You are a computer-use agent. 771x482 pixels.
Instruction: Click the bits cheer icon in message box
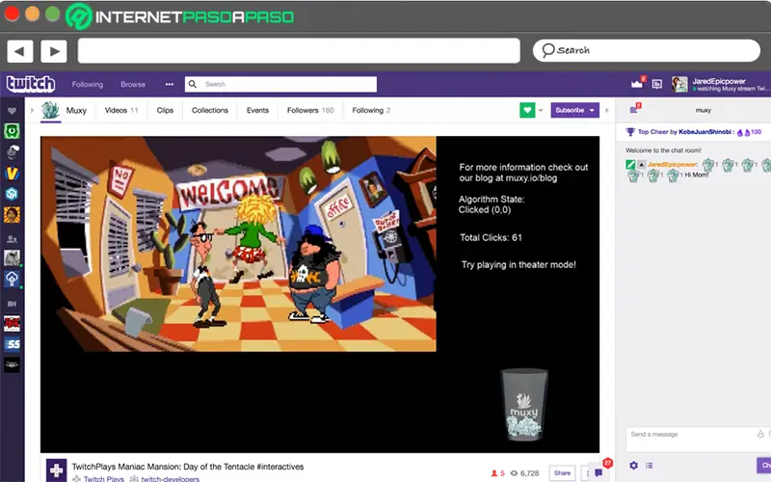tap(760, 434)
